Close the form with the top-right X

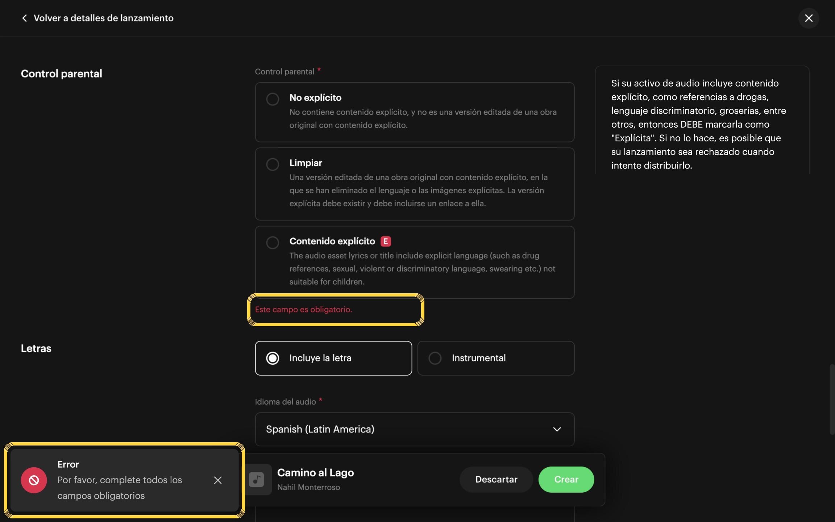pyautogui.click(x=809, y=18)
